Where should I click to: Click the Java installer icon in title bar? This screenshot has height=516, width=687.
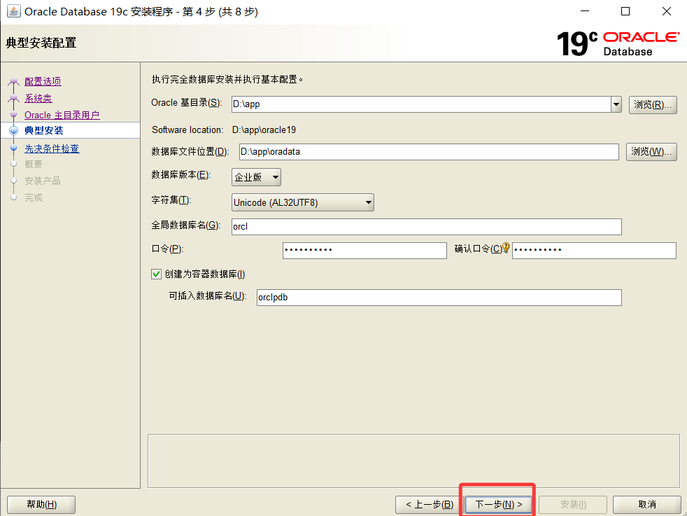(13, 11)
